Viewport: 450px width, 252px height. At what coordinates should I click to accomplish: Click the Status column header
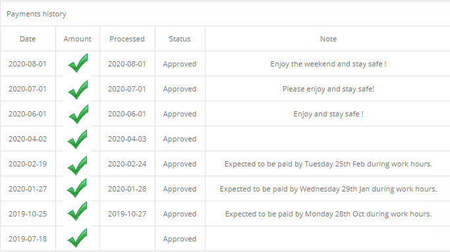coord(180,39)
